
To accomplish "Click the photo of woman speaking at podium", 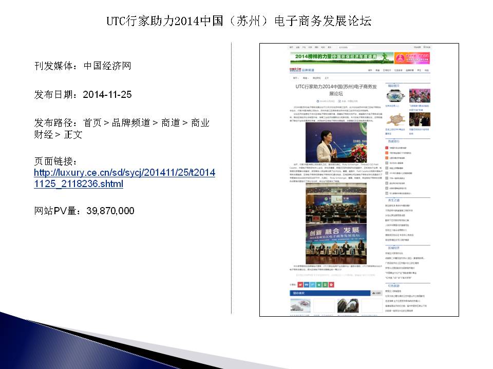I will (x=336, y=142).
